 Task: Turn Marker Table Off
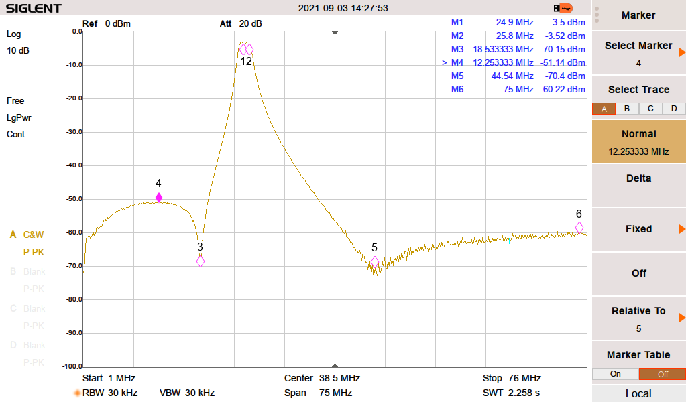pos(663,374)
